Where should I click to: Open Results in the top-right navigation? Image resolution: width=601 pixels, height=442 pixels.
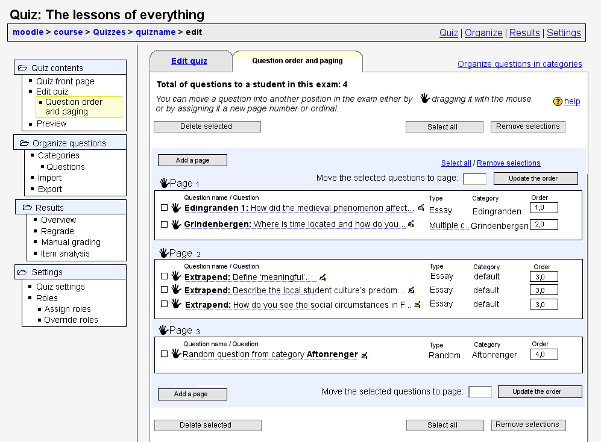tap(524, 33)
